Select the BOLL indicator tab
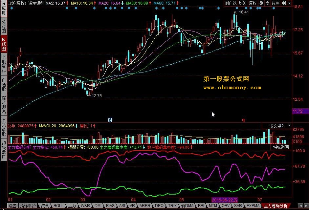The height and width of the screenshot is (210, 309). [58, 206]
